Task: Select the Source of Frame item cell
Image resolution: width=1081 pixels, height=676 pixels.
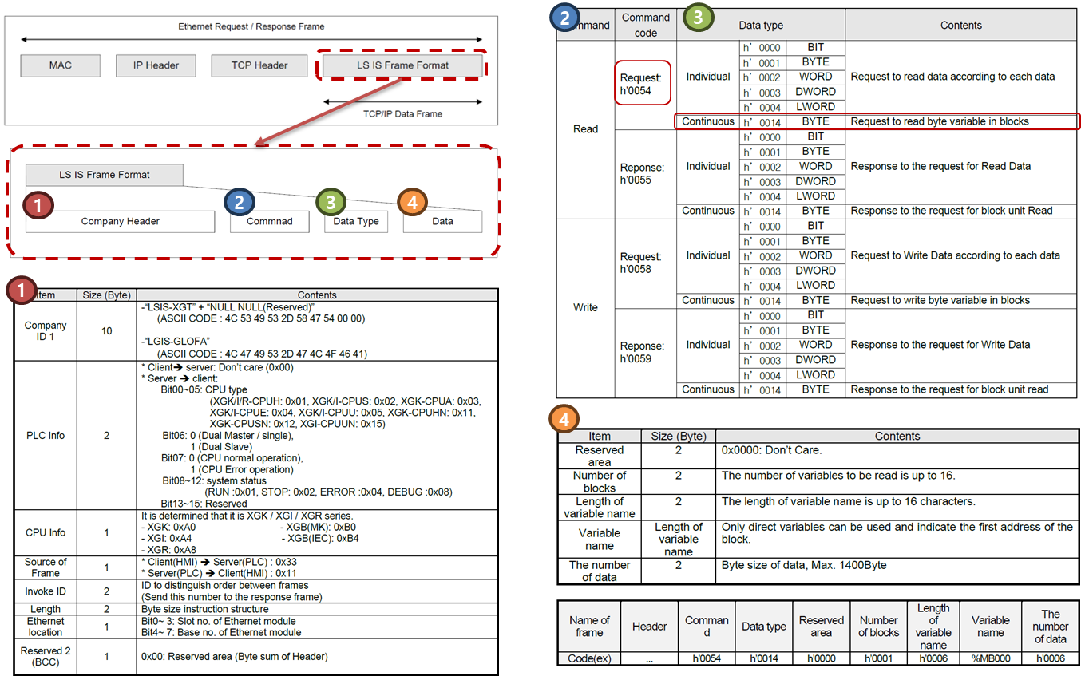Action: 46,567
